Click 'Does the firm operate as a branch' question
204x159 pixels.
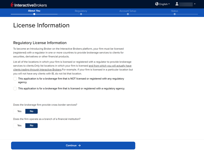[x=47, y=119]
